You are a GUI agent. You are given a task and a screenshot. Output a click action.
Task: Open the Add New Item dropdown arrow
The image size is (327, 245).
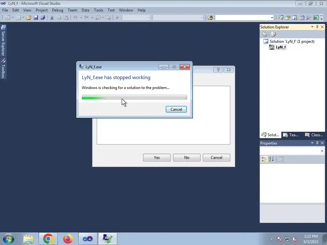tap(23, 18)
